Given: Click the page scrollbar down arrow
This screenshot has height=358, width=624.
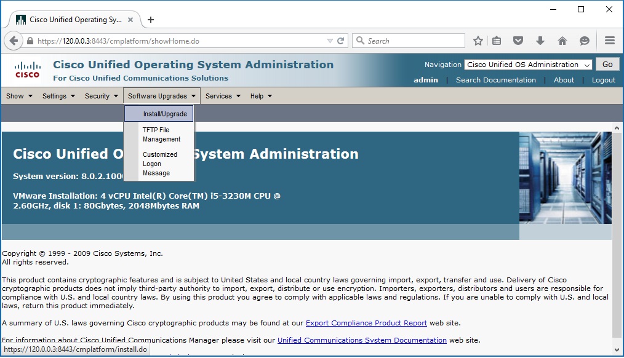Looking at the screenshot, I should click(x=617, y=350).
